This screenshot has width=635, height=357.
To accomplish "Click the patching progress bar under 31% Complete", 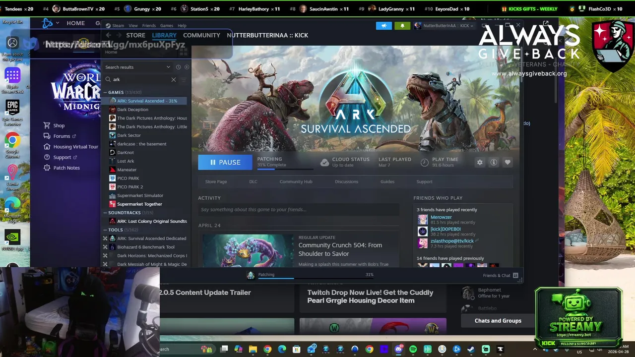I will tap(285, 169).
